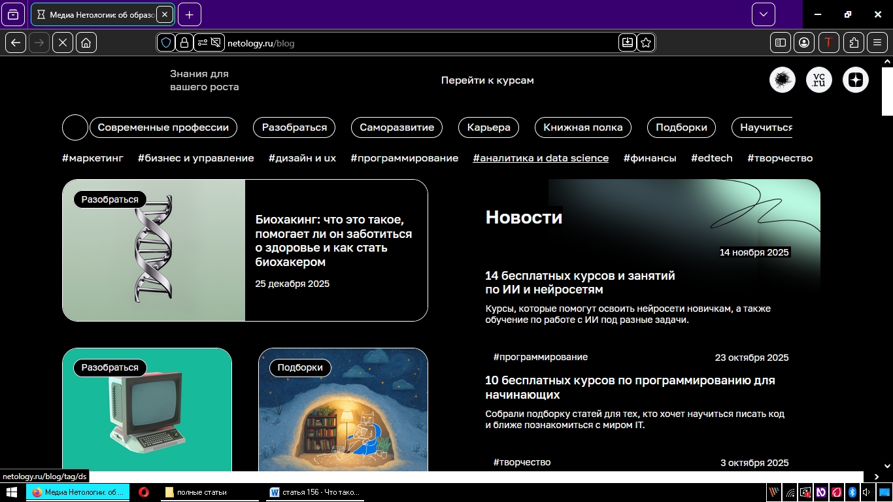
Task: Open the Firefox sidebar panel icon
Action: click(x=781, y=42)
